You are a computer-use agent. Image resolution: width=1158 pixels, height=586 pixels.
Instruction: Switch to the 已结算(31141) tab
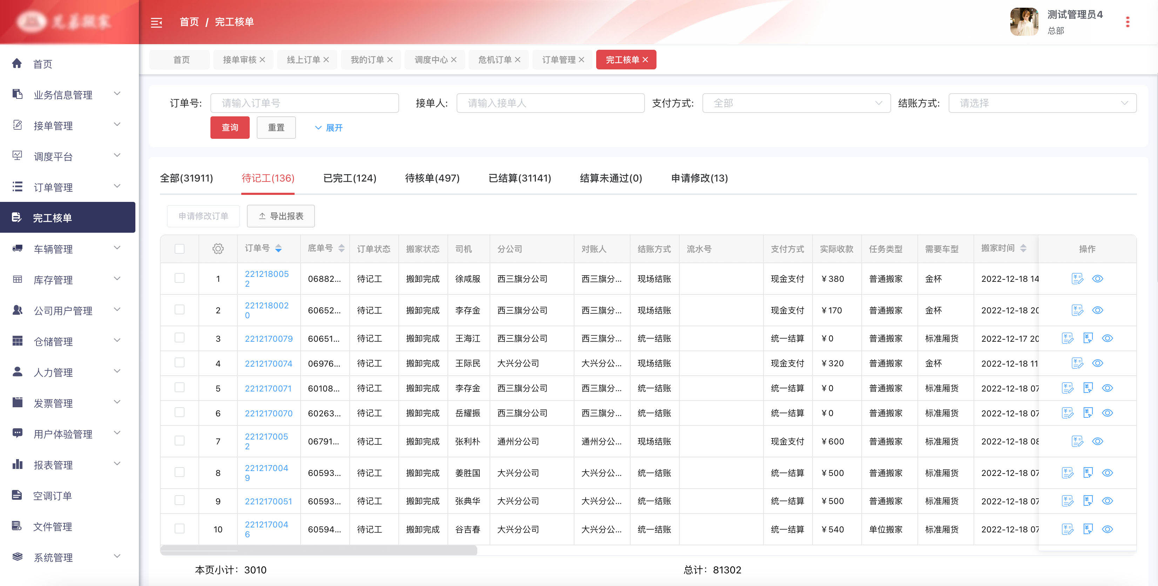click(520, 178)
